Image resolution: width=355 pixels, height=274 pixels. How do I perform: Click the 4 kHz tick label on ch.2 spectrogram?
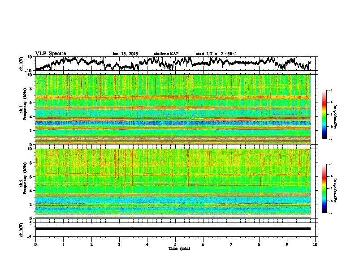point(32,191)
